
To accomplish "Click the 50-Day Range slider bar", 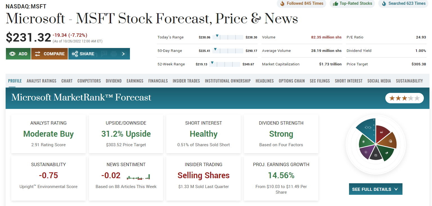I will click(x=228, y=51).
